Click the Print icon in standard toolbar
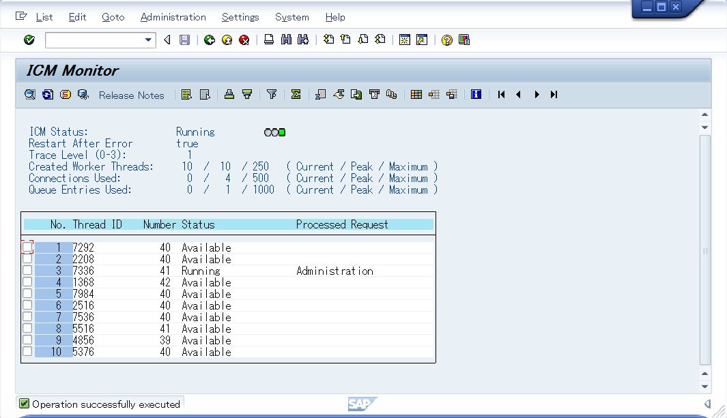The height and width of the screenshot is (418, 727). click(x=269, y=40)
